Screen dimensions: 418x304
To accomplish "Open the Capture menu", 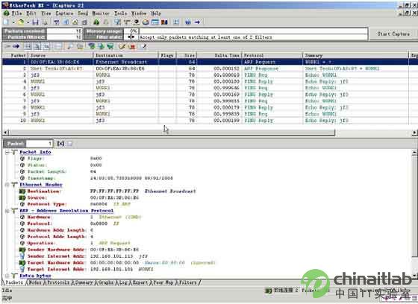I will coord(64,13).
